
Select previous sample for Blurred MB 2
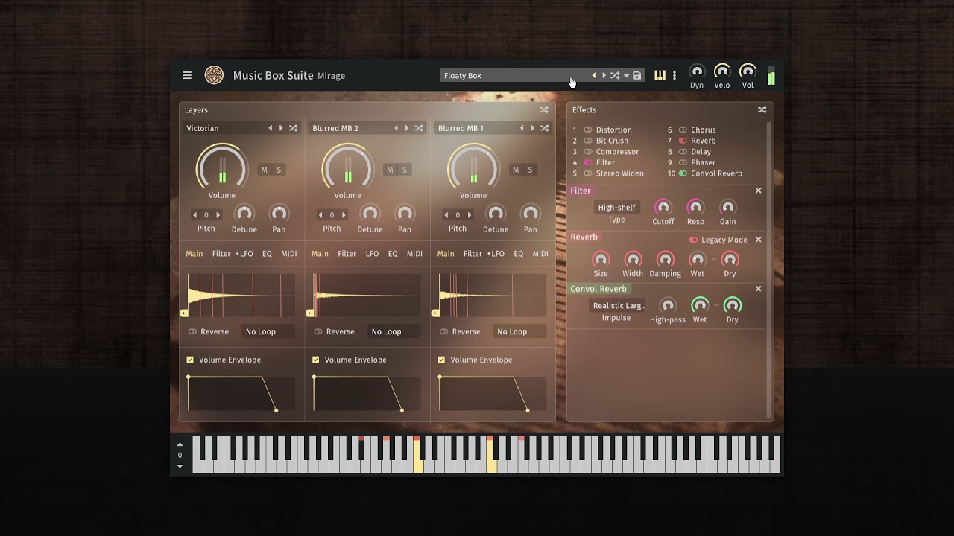[397, 128]
